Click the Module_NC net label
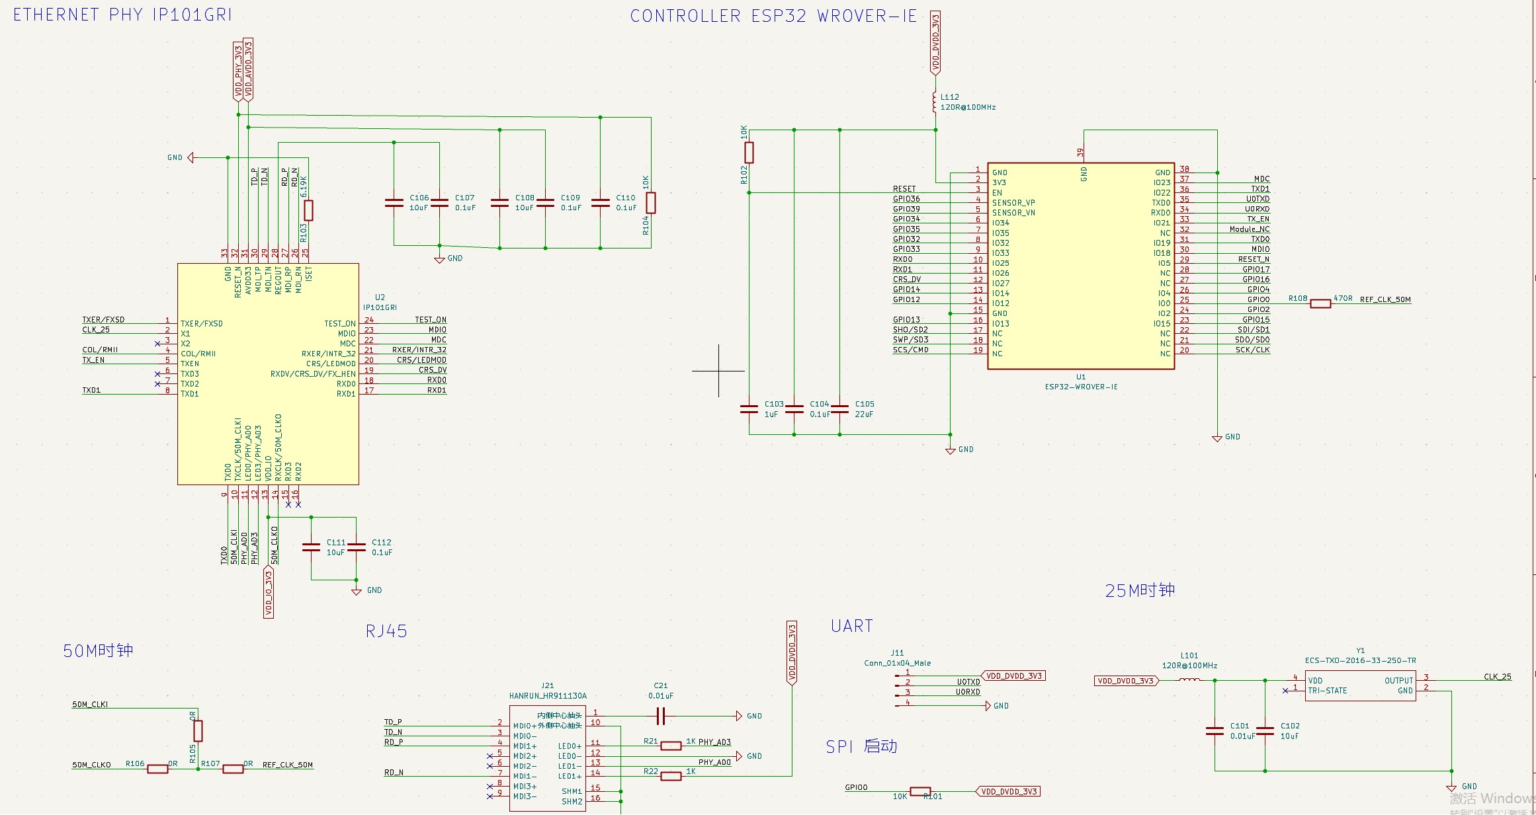The height and width of the screenshot is (815, 1536). (1250, 229)
